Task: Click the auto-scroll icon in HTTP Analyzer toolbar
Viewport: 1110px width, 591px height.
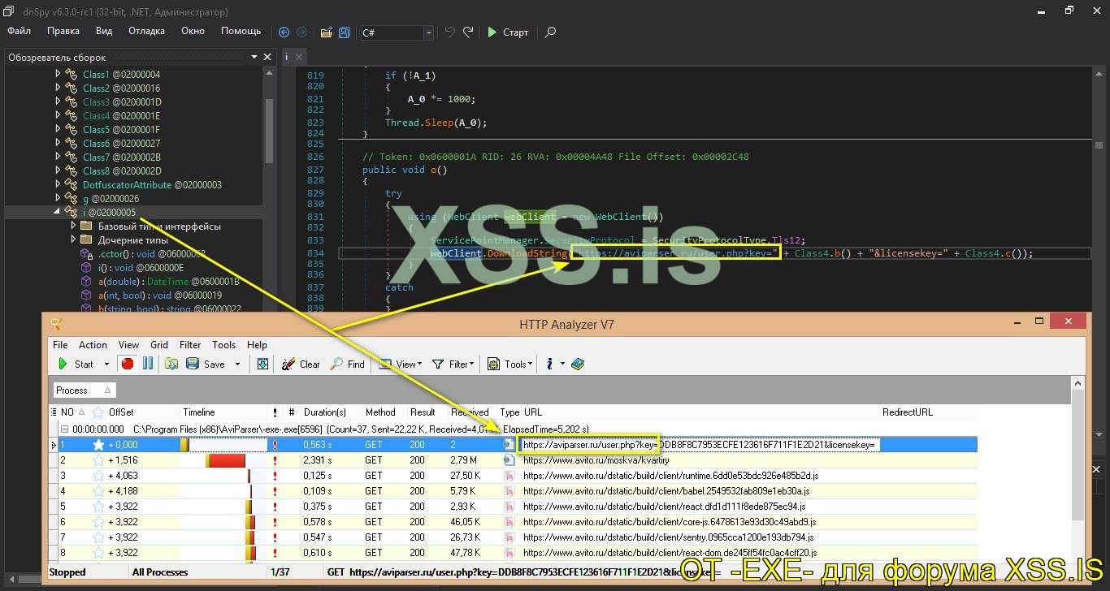Action: point(262,364)
